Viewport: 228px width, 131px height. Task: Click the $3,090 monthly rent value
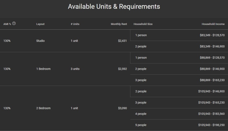tap(122, 108)
